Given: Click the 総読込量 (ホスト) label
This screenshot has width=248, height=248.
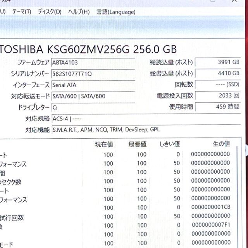Looking at the screenshot, I should click(x=171, y=62).
